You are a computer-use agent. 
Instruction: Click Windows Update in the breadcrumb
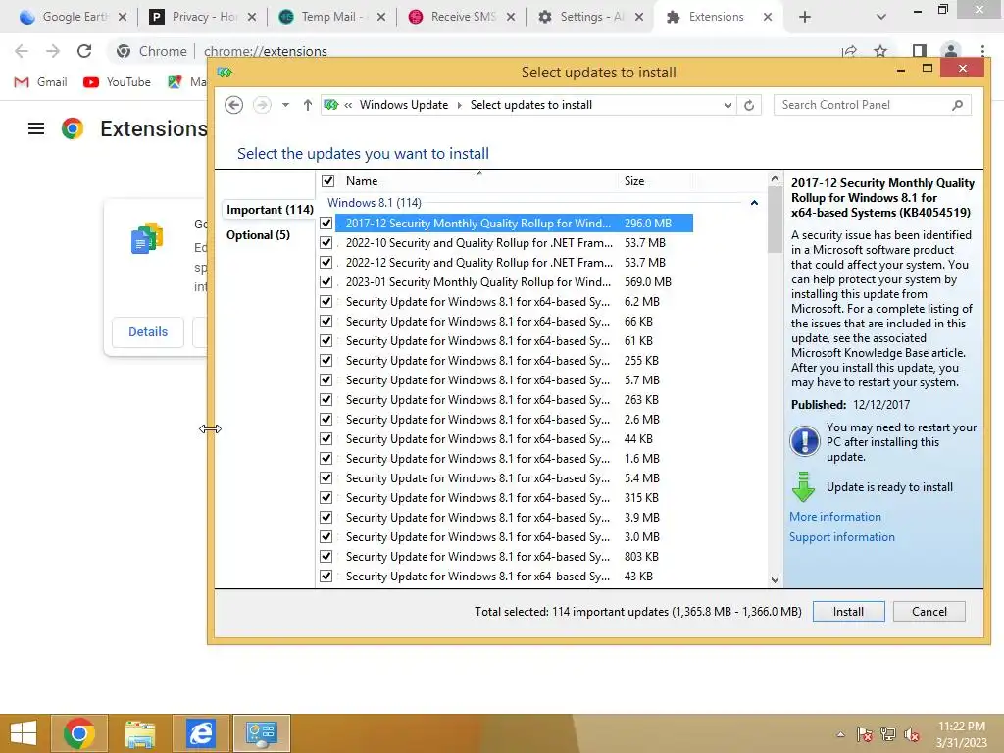click(404, 105)
